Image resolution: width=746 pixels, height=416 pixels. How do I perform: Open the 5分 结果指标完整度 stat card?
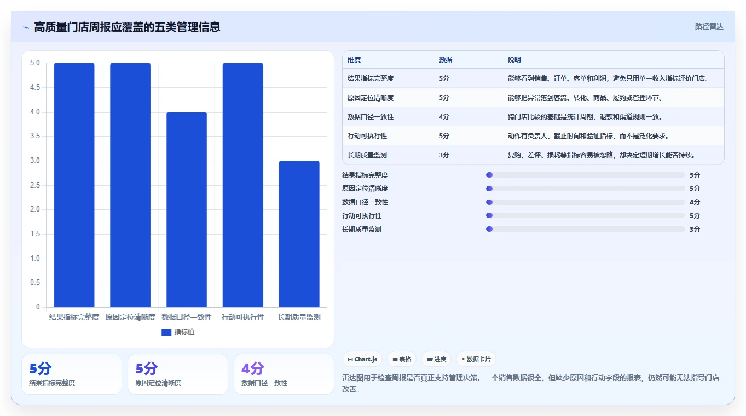click(72, 374)
